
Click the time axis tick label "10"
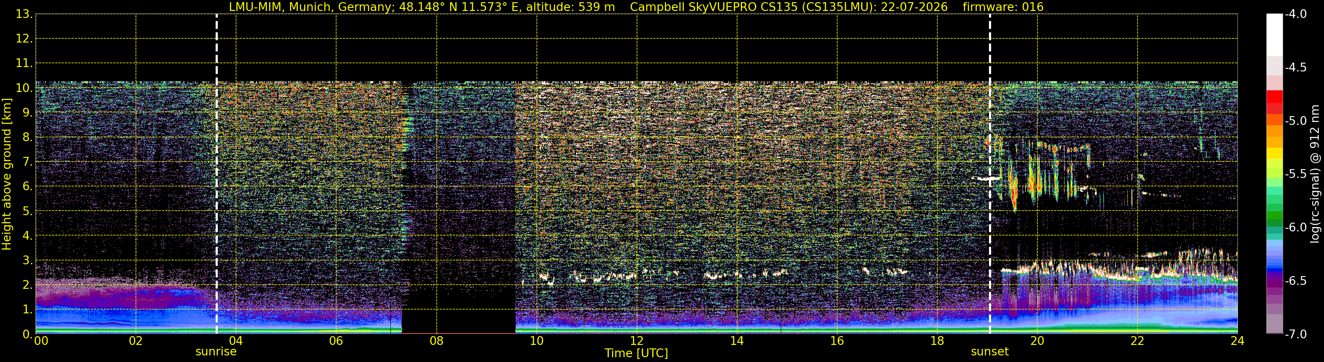[537, 341]
